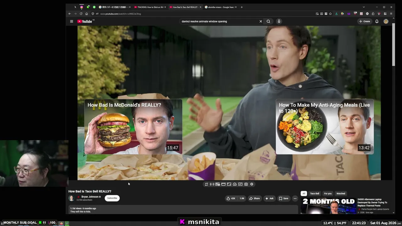Start voice search with the microphone
Screen dimensions: 402x226
point(279,21)
